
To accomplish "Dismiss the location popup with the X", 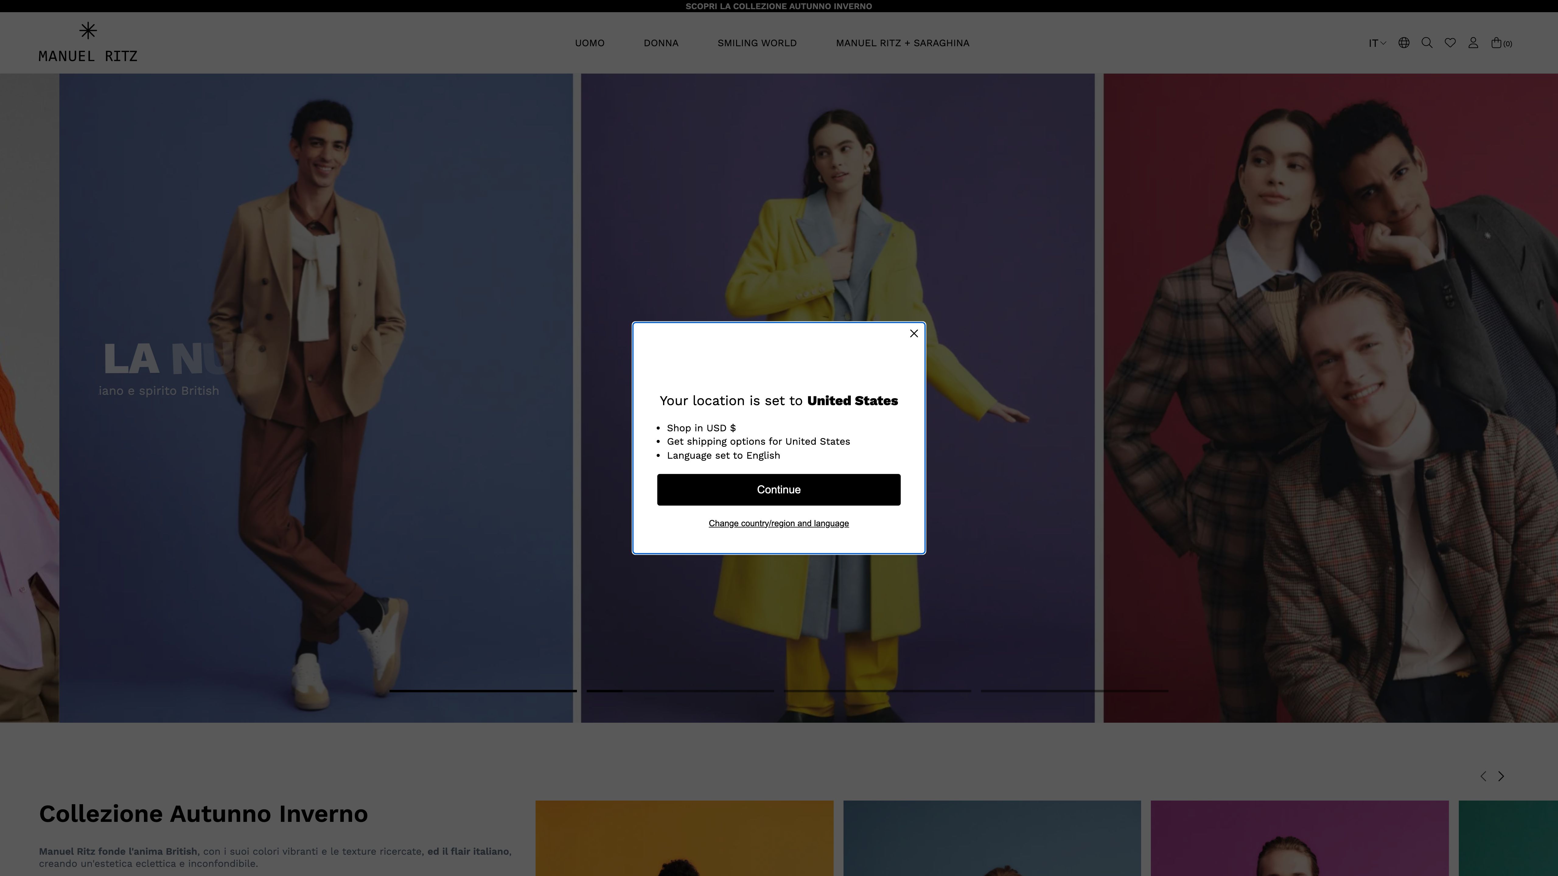I will point(913,333).
